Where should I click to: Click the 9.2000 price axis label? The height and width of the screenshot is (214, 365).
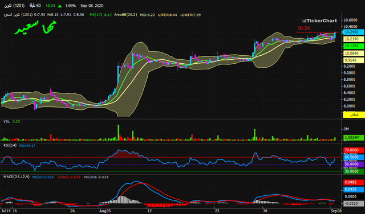tap(350, 66)
